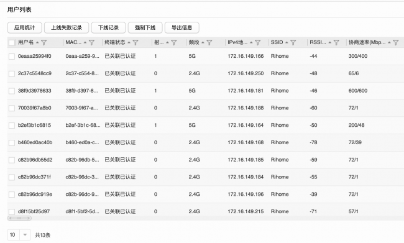
Task: Open filter for MAC column
Action: click(x=91, y=42)
